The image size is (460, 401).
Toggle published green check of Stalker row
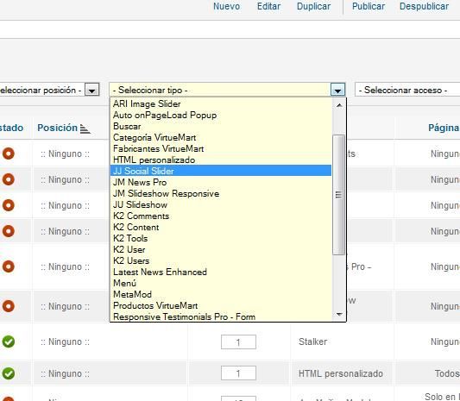(x=9, y=341)
